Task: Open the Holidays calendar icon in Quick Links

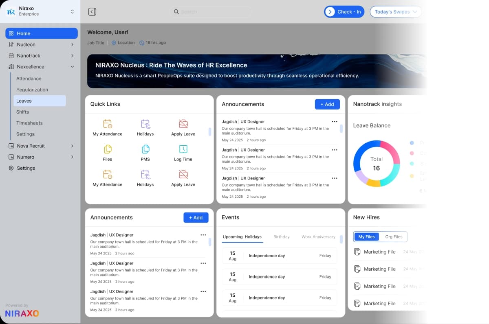Action: pos(145,123)
